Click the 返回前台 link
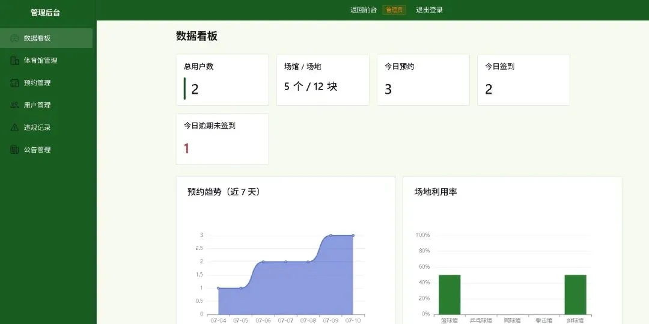Image resolution: width=649 pixels, height=324 pixels. (x=364, y=10)
